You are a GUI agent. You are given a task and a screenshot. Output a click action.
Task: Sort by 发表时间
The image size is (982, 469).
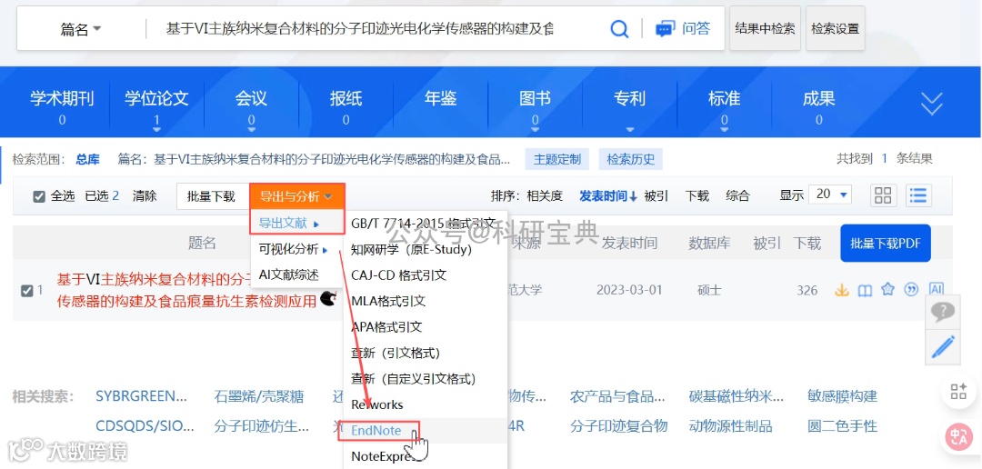(608, 196)
